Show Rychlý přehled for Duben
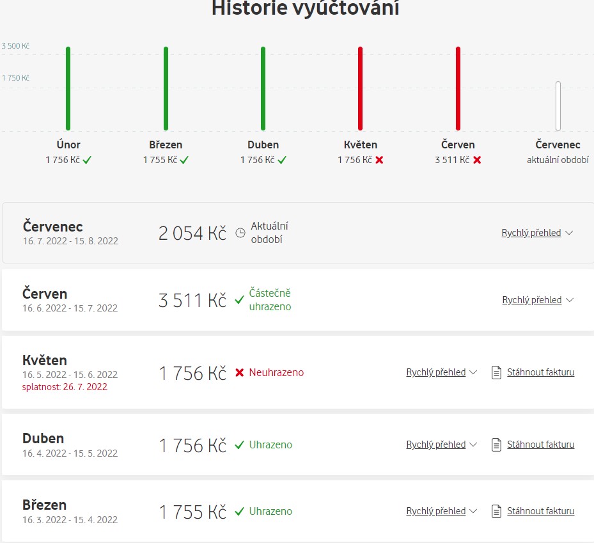Viewport: 594px width, 543px height. point(442,445)
